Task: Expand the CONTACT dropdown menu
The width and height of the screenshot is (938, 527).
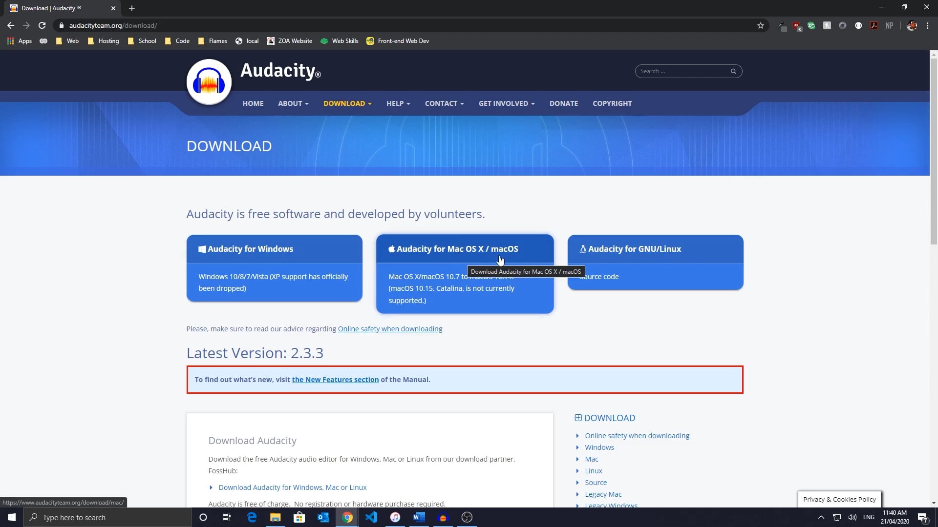Action: click(445, 103)
